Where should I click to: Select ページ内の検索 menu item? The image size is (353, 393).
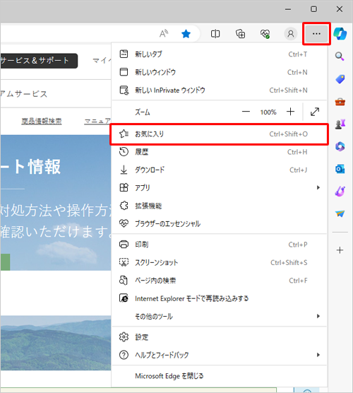220,281
